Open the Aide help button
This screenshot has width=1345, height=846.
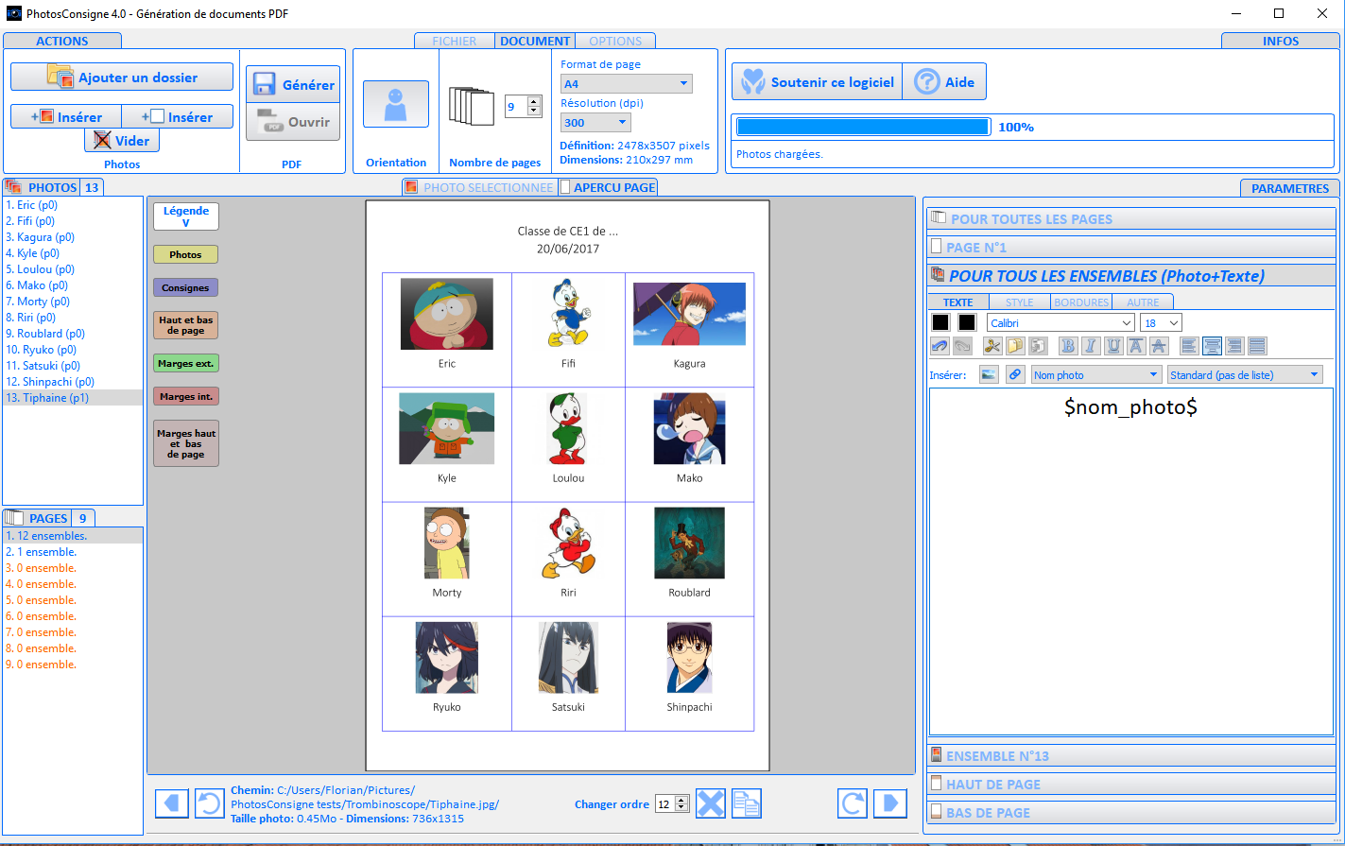point(945,81)
